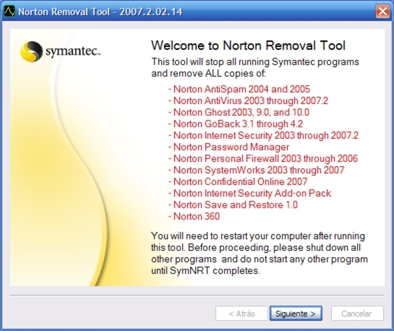Select the 'Norton Internet Security 2003 through 2007.2' line
Viewport: 394px width, 331px height.
[263, 135]
